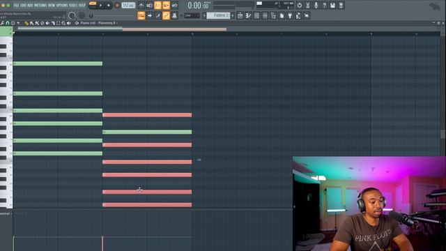Image resolution: width=446 pixels, height=251 pixels.
Task: Click the Play button in transport
Action: click(x=100, y=5)
